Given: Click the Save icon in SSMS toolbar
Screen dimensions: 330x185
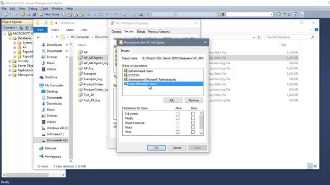Looking at the screenshot, I should coord(29,14).
